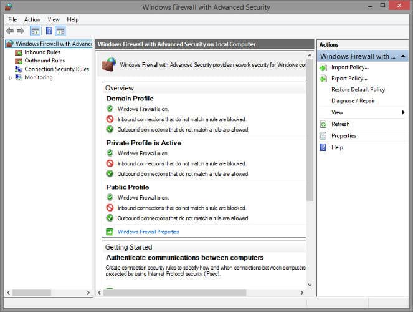The height and width of the screenshot is (312, 413).
Task: Click the Private Profile is Active heading
Action: point(143,143)
